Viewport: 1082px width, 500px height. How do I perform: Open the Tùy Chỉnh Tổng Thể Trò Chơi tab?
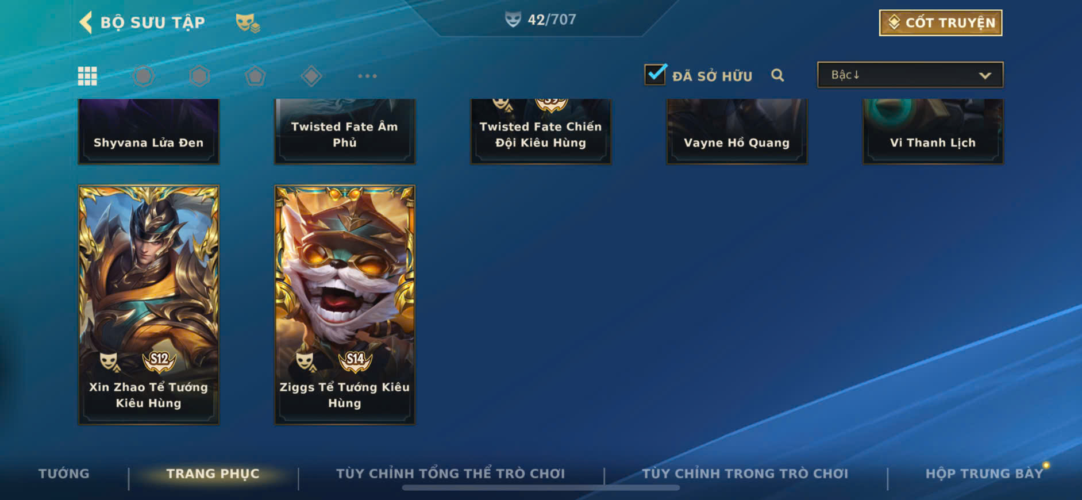tap(450, 474)
